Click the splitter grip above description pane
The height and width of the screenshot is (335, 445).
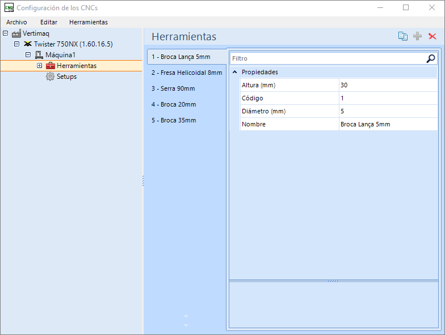[x=333, y=281]
